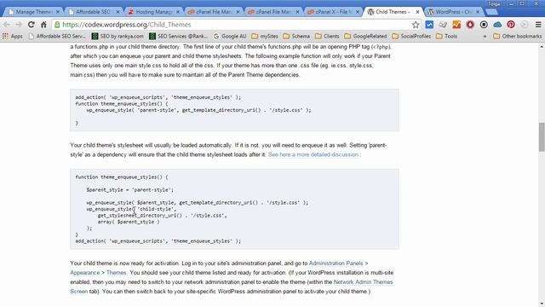545x307 pixels.
Task: Go back using browser back arrow
Action: pyautogui.click(x=7, y=25)
